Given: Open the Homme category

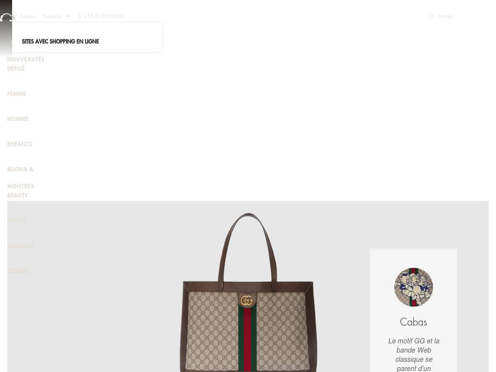Looking at the screenshot, I should [18, 119].
